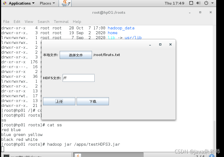Image resolution: width=224 pixels, height=157 pixels.
Task: Click the home directory name in terminal
Action: tap(113, 33)
